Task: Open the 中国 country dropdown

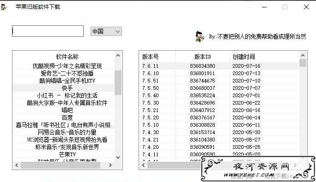Action: pyautogui.click(x=106, y=31)
